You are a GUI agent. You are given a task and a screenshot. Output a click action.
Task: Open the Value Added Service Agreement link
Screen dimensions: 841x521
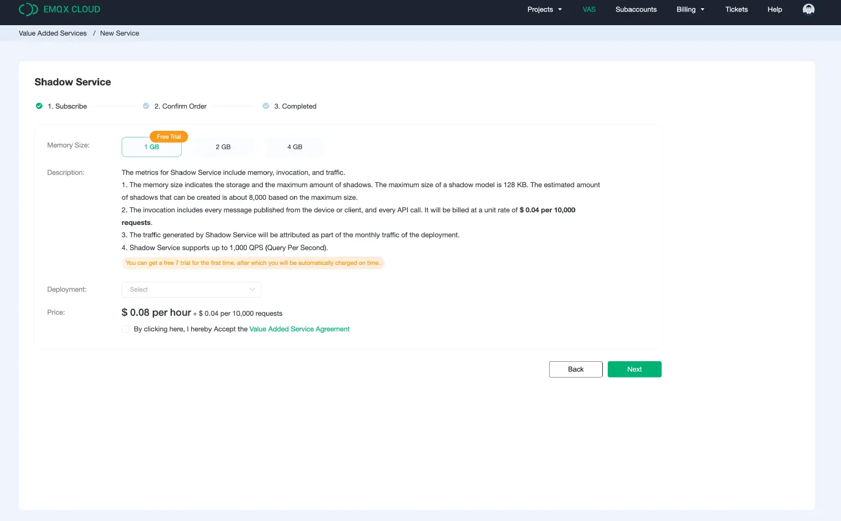coord(299,329)
